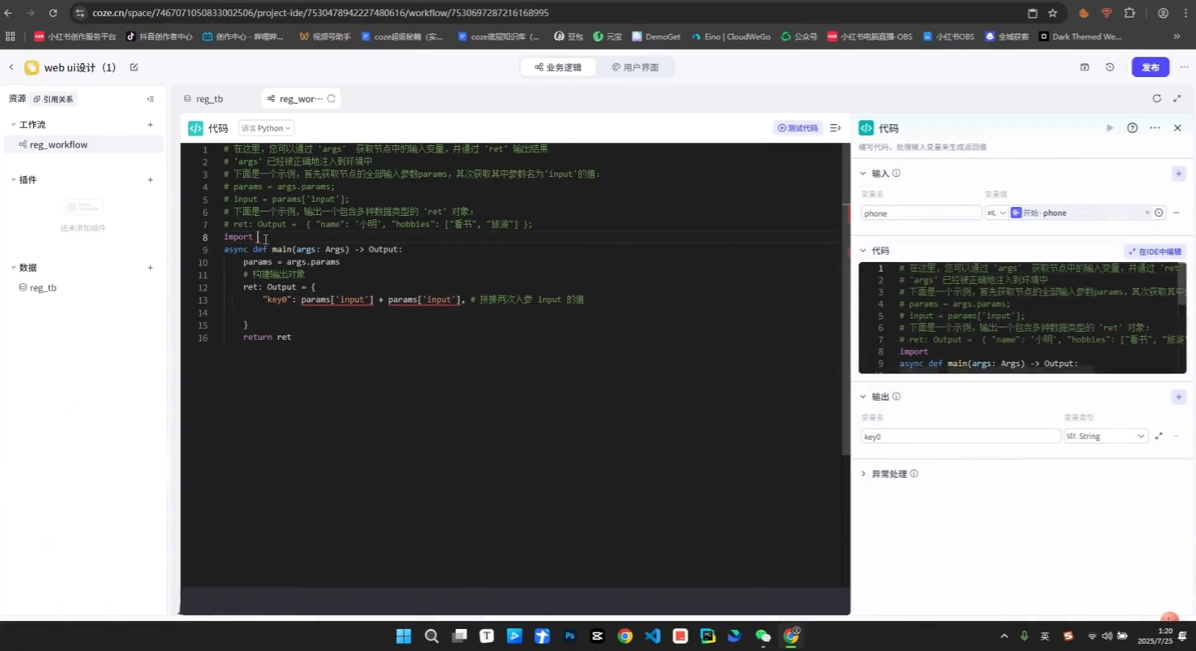
Task: Collapse the resources sidebar panel
Action: tap(150, 99)
